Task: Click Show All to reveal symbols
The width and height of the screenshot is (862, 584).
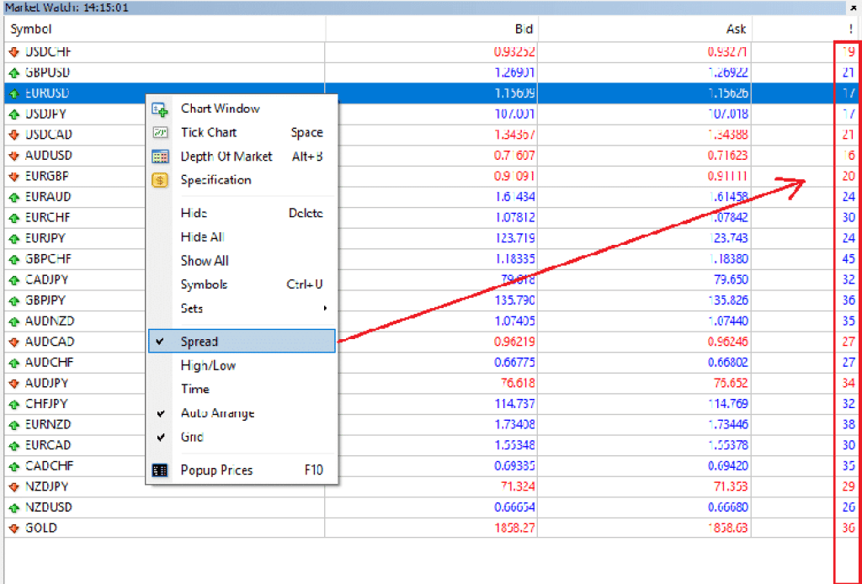Action: click(204, 261)
